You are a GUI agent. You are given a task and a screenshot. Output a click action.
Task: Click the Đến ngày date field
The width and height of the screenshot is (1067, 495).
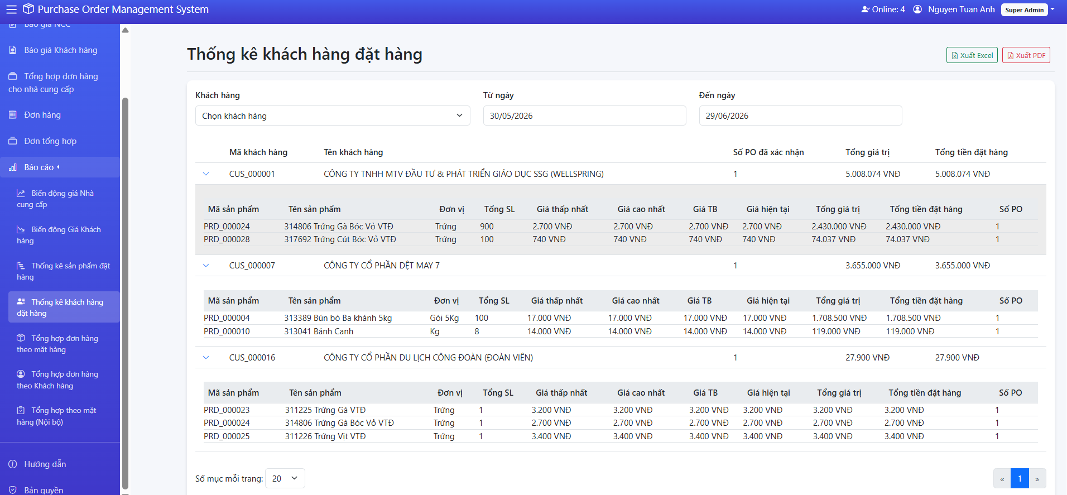800,116
